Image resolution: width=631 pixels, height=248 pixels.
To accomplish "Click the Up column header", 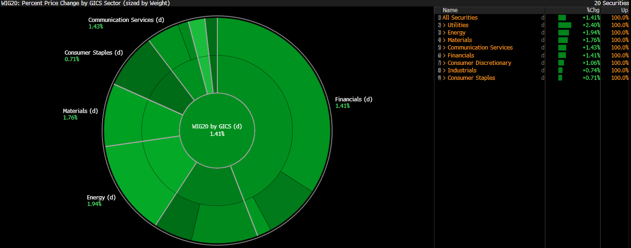I will [624, 10].
